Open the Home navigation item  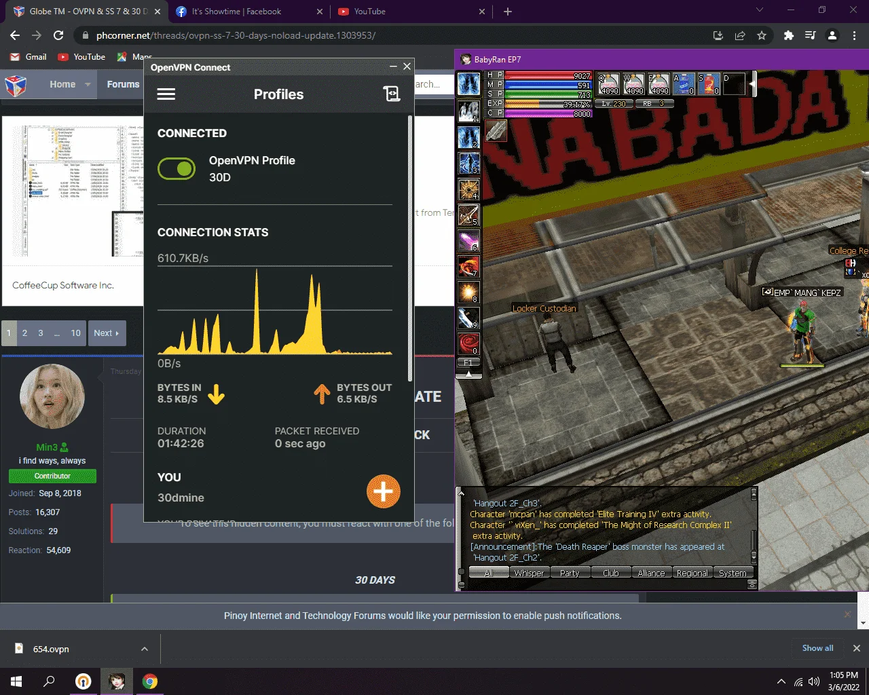point(62,84)
